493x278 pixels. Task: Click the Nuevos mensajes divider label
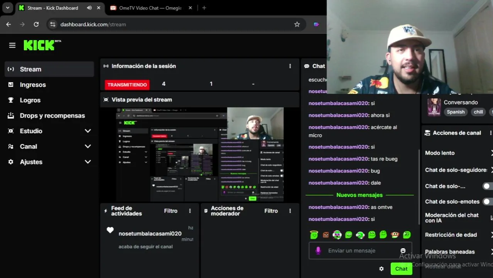pos(360,195)
